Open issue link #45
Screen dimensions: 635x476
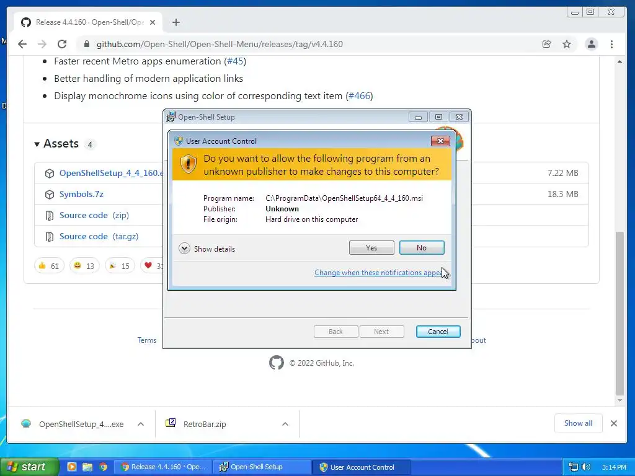pos(235,61)
